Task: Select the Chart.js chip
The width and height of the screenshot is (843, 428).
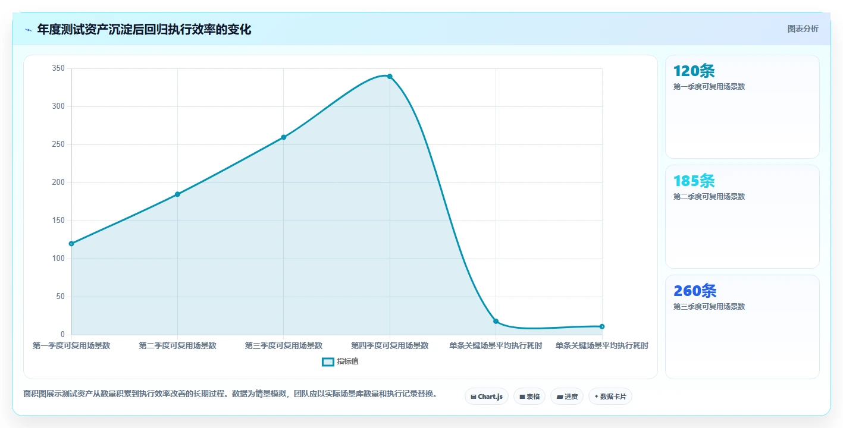Action: tap(486, 396)
